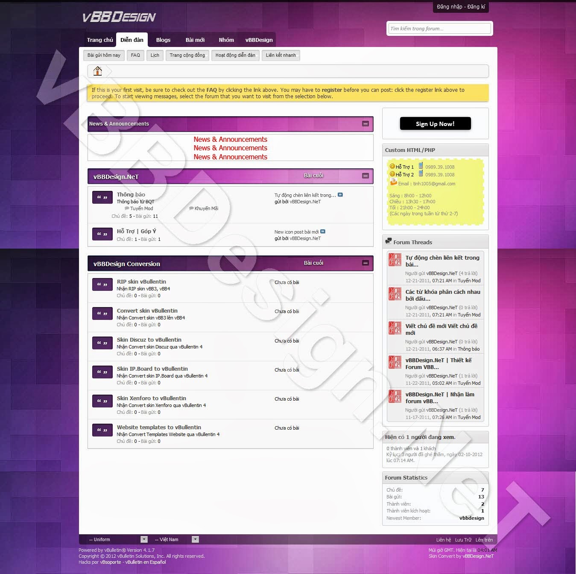Open the FAQ submenu button
The width and height of the screenshot is (576, 574).
tap(135, 55)
